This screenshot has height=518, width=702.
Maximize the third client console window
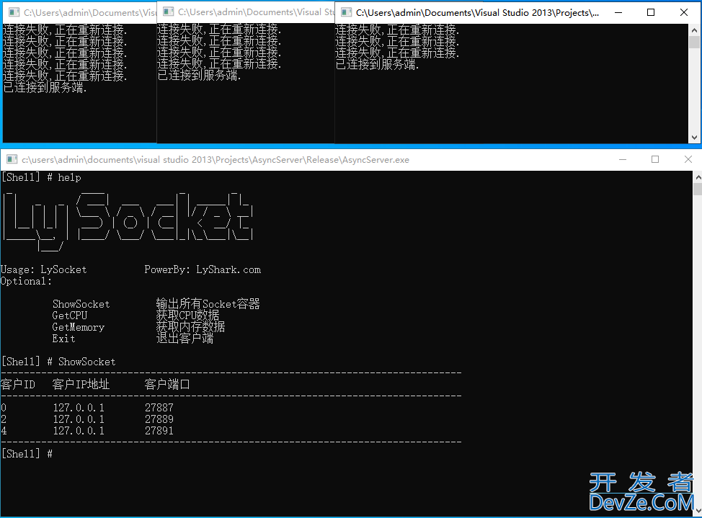(x=652, y=13)
